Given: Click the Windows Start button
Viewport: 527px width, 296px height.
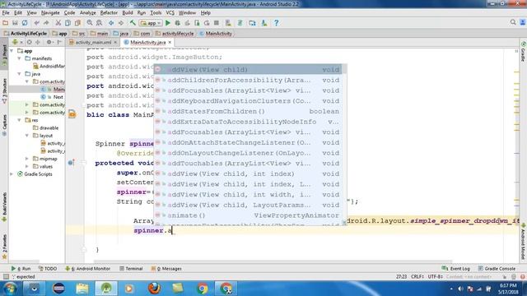Looking at the screenshot, I should pyautogui.click(x=10, y=289).
